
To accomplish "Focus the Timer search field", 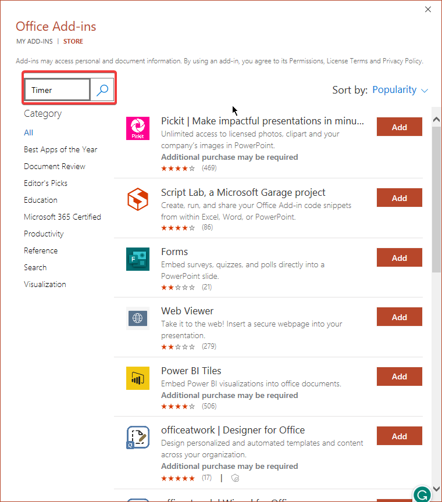I will 58,90.
